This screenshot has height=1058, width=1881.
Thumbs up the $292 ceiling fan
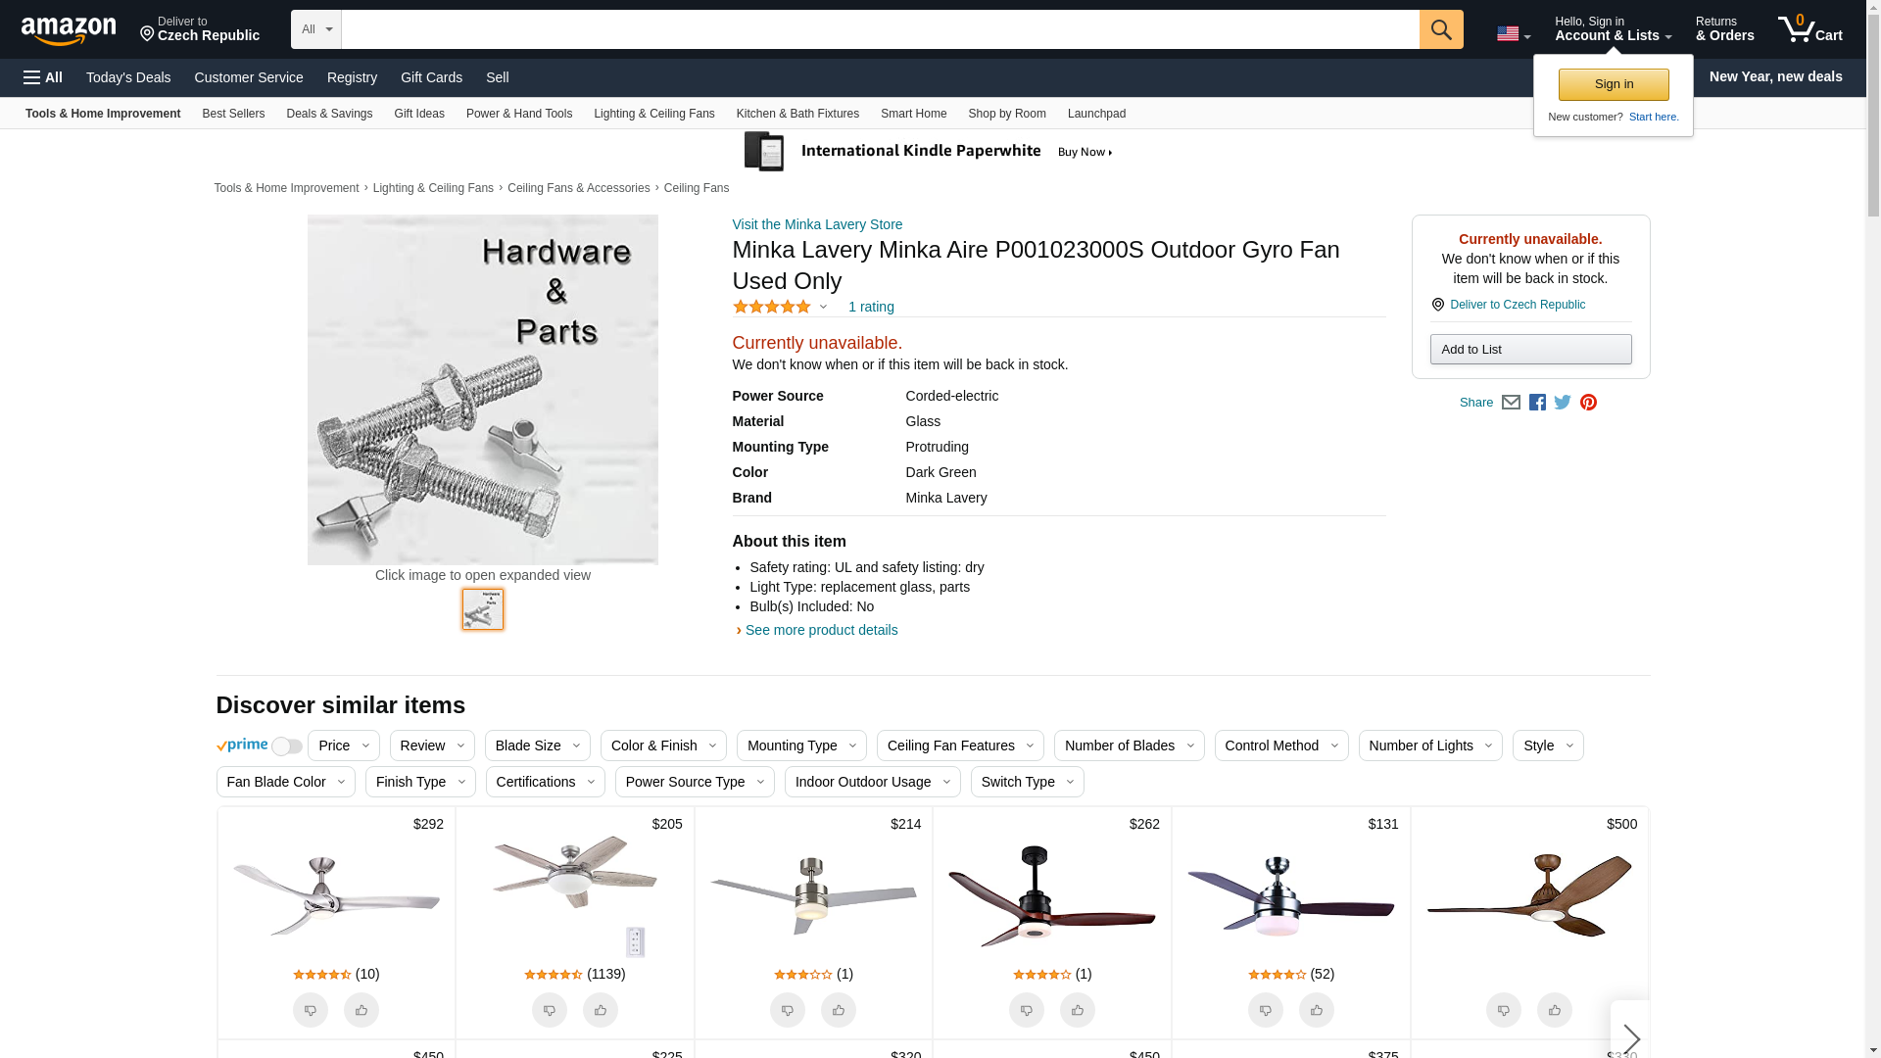point(362,1010)
